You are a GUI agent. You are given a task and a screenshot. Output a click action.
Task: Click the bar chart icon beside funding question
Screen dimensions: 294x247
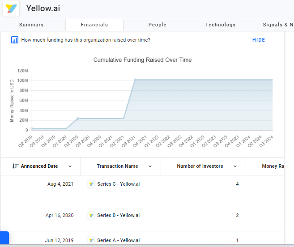(x=15, y=40)
